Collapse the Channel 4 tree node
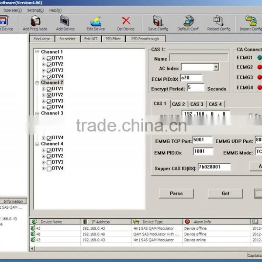The width and height of the screenshot is (262, 262). (37, 144)
